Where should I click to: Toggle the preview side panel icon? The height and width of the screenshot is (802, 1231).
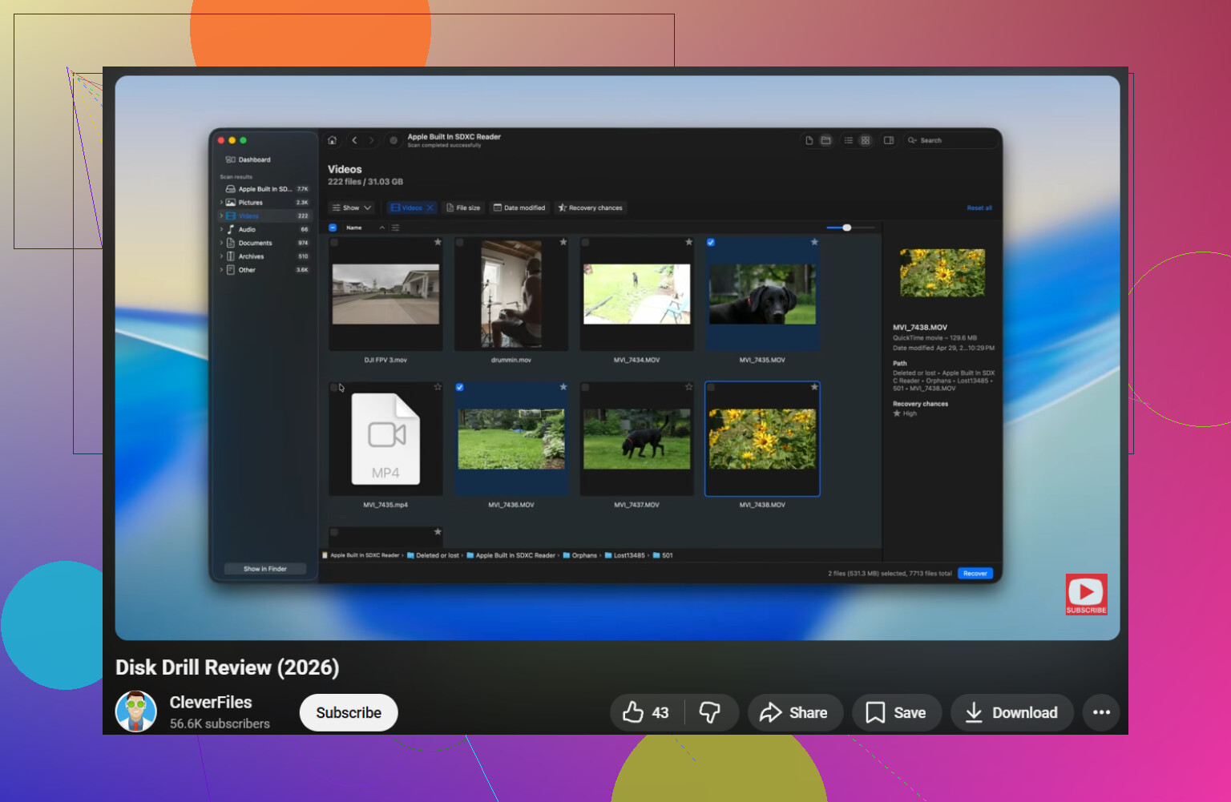(889, 140)
